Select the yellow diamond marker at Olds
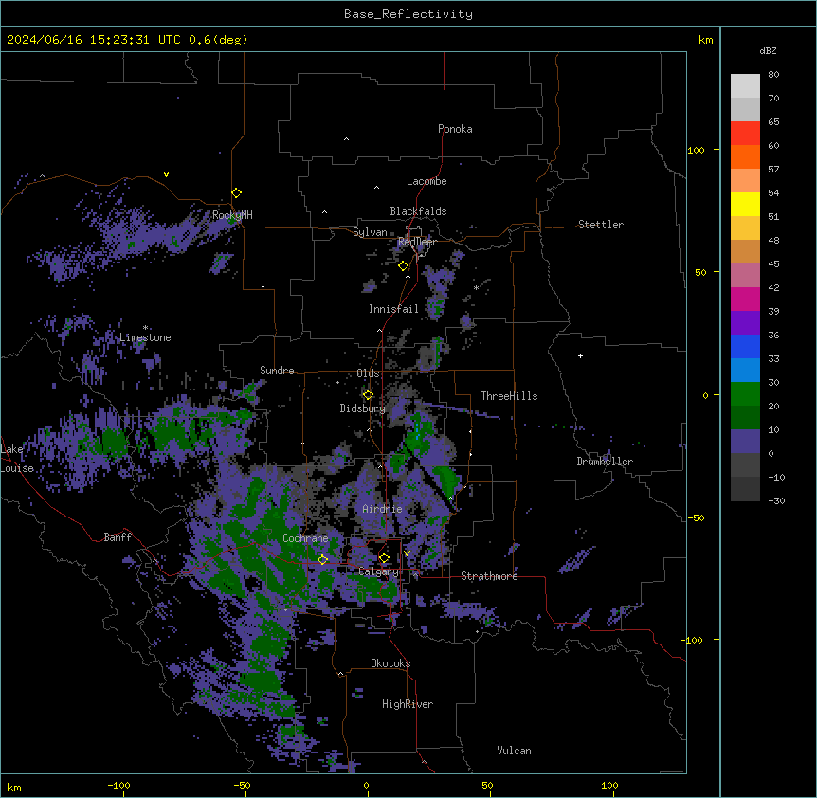 tap(368, 395)
